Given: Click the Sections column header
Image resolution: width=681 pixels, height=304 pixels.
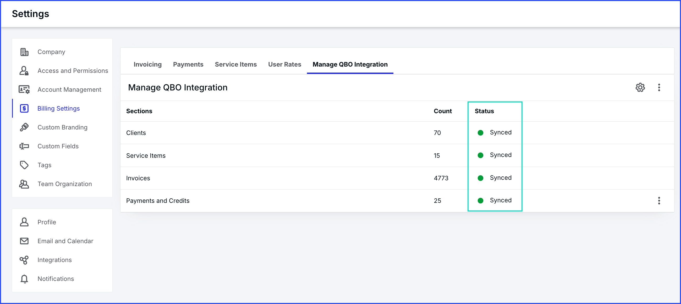Looking at the screenshot, I should click(x=139, y=111).
